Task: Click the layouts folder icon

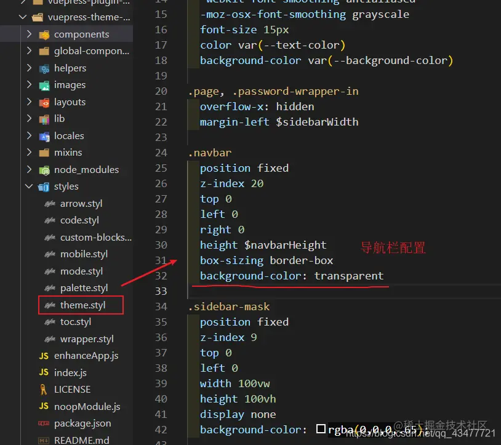Action: pyautogui.click(x=44, y=102)
